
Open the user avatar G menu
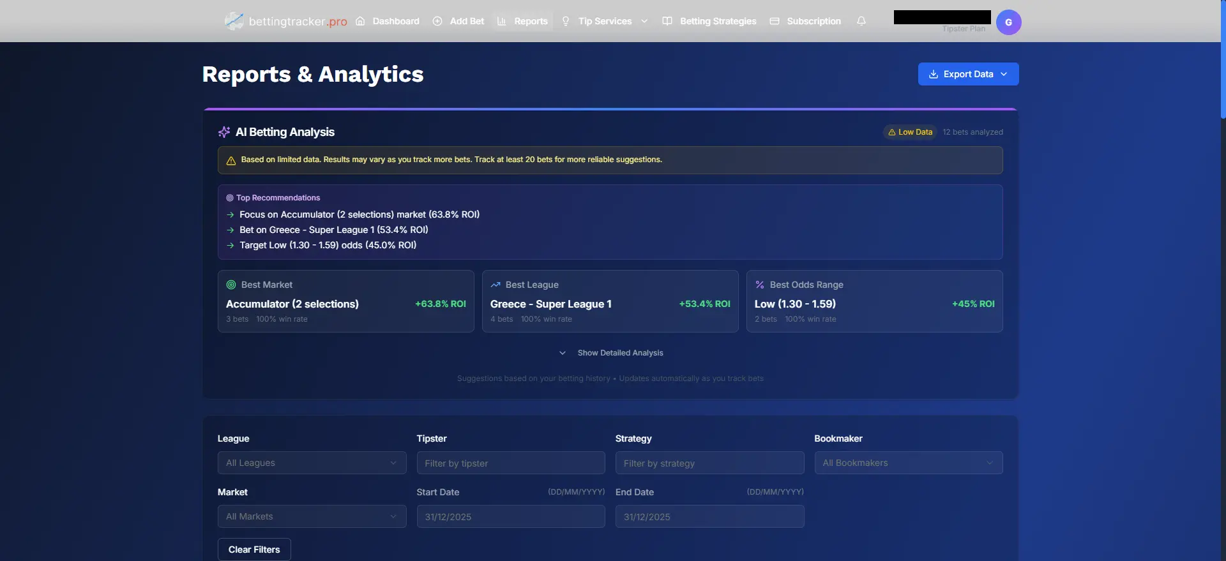pyautogui.click(x=1008, y=22)
